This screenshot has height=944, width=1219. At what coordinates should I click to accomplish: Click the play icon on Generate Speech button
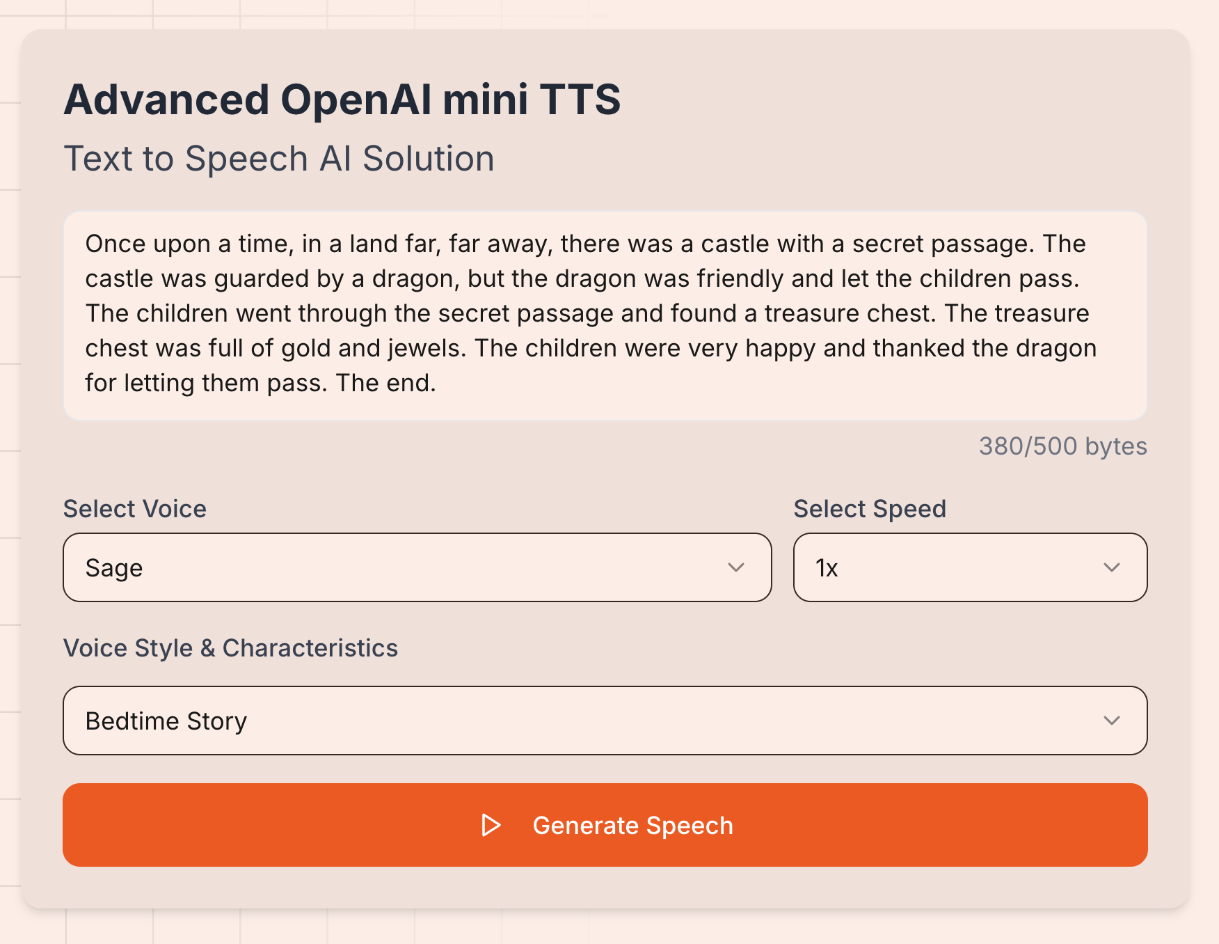491,825
